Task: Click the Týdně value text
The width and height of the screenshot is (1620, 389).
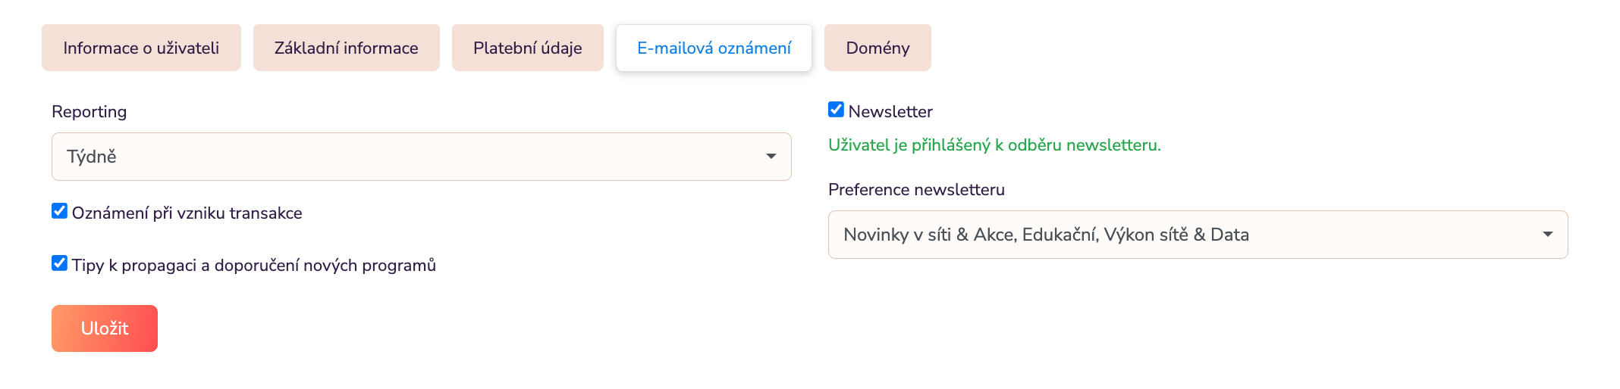Action: coord(92,157)
